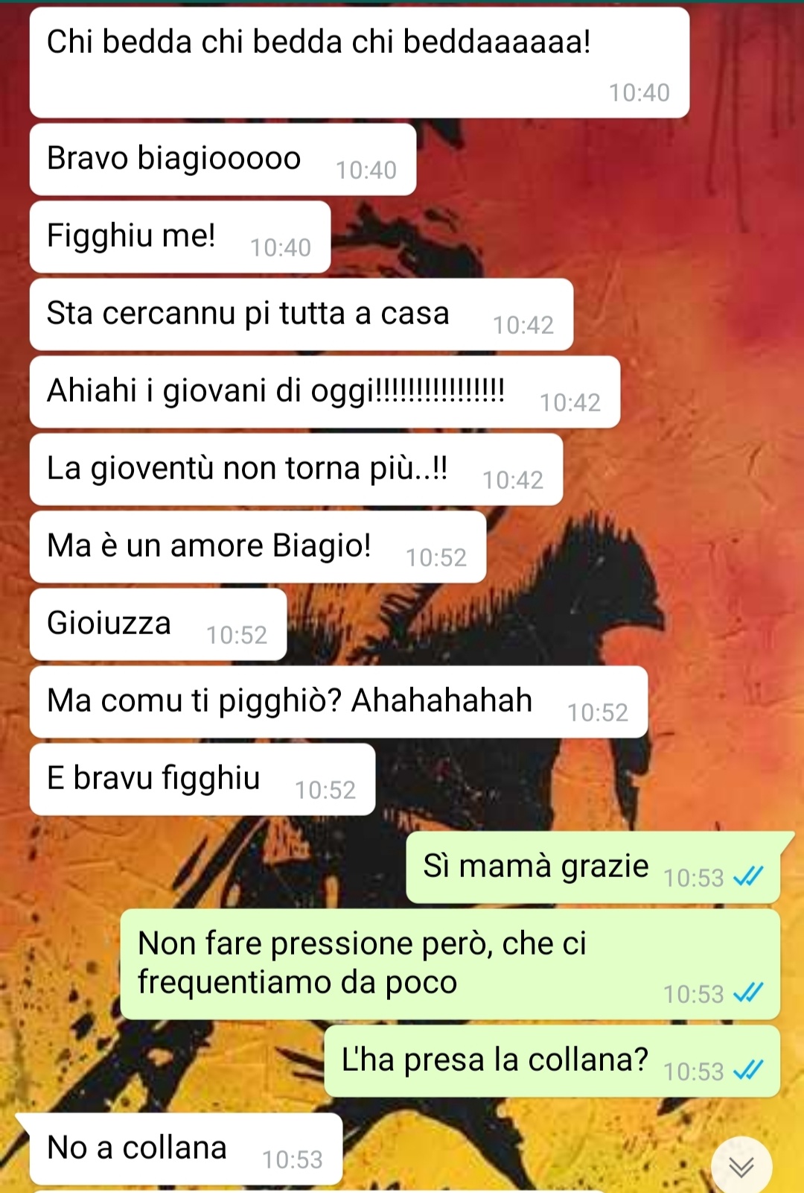804x1193 pixels.
Task: Tap message 'Sta cercannu pi tutta a casa'
Action: (x=301, y=314)
